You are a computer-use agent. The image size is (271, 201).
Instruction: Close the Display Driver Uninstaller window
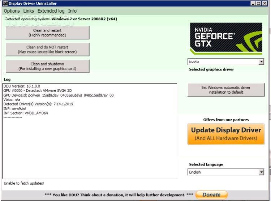pyautogui.click(x=264, y=3)
